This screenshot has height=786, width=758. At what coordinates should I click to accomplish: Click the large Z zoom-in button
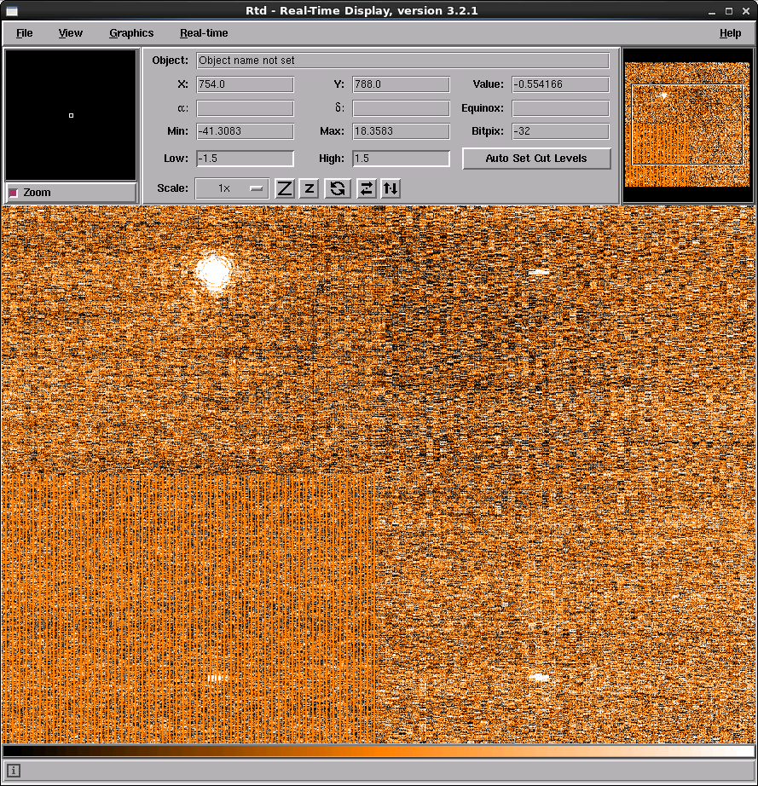285,188
